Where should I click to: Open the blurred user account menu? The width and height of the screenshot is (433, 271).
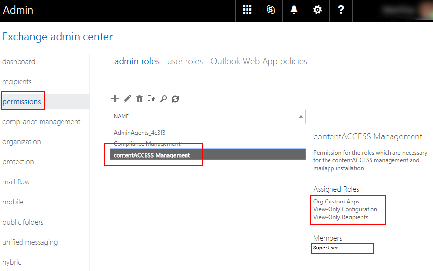coord(406,10)
